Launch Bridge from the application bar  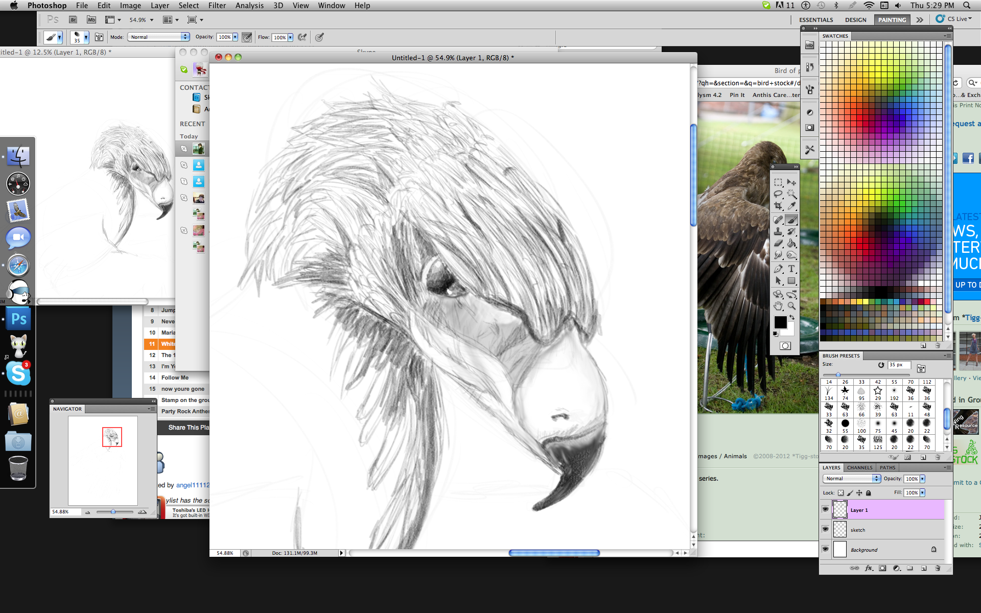point(73,20)
